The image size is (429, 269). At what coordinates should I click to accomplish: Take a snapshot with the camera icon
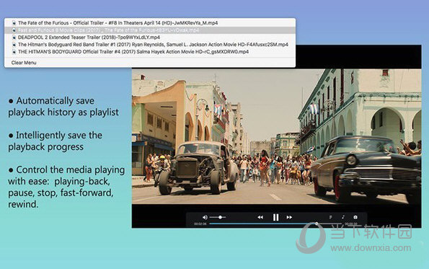click(x=355, y=217)
